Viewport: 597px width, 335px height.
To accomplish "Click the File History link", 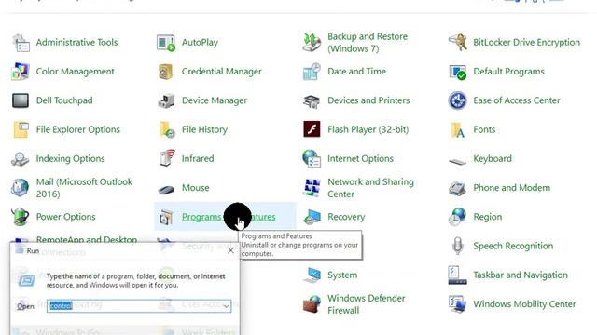I will (x=204, y=129).
